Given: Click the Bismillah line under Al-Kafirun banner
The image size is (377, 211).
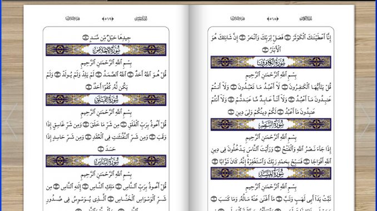Looking at the screenshot, I should pos(271,75).
